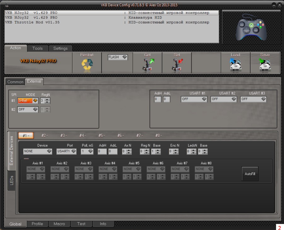Switch to the Global bottom tab
Image resolution: width=284 pixels, height=230 pixels.
[x=15, y=224]
